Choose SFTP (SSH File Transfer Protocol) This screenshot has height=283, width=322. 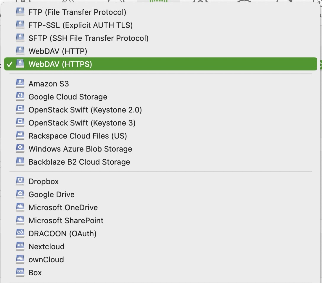click(88, 38)
